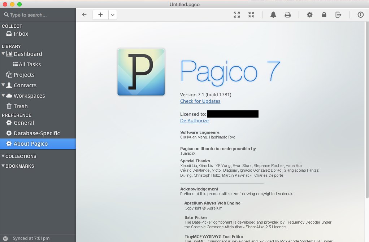Click 'Software Engineers' heading
Image resolution: width=369 pixels, height=242 pixels.
[x=200, y=132]
